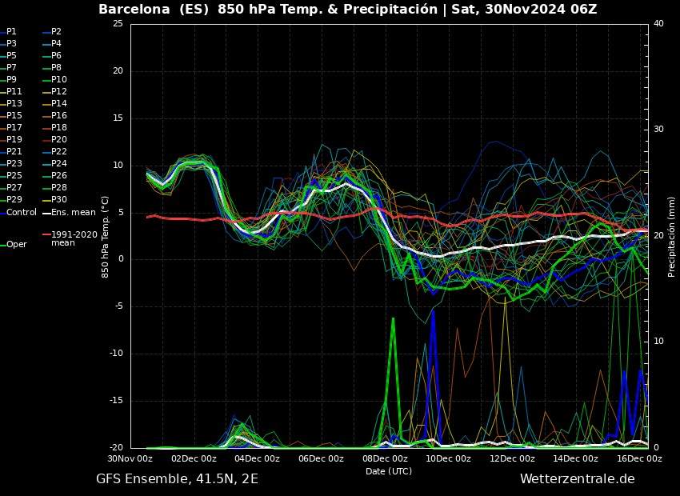Click the 12Dec 00z date tick
680x496 pixels.
(x=512, y=458)
